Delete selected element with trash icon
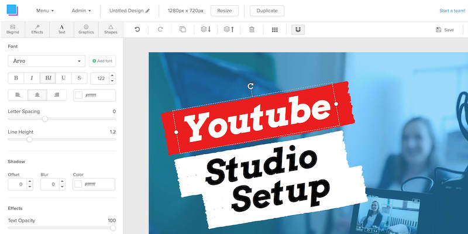Viewport: 468px width, 234px height. [252, 29]
